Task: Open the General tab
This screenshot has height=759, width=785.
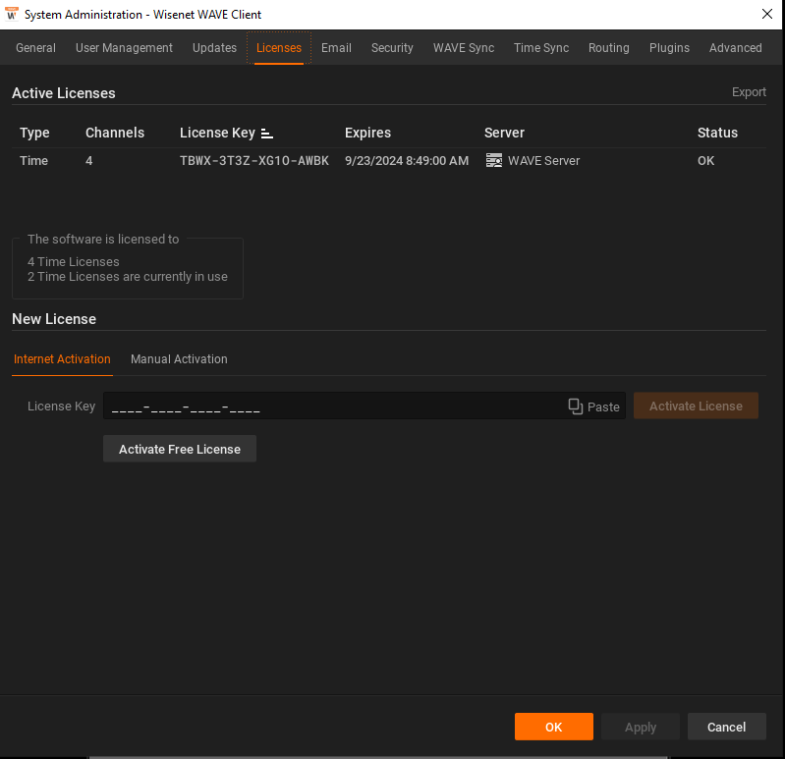Action: click(x=35, y=48)
